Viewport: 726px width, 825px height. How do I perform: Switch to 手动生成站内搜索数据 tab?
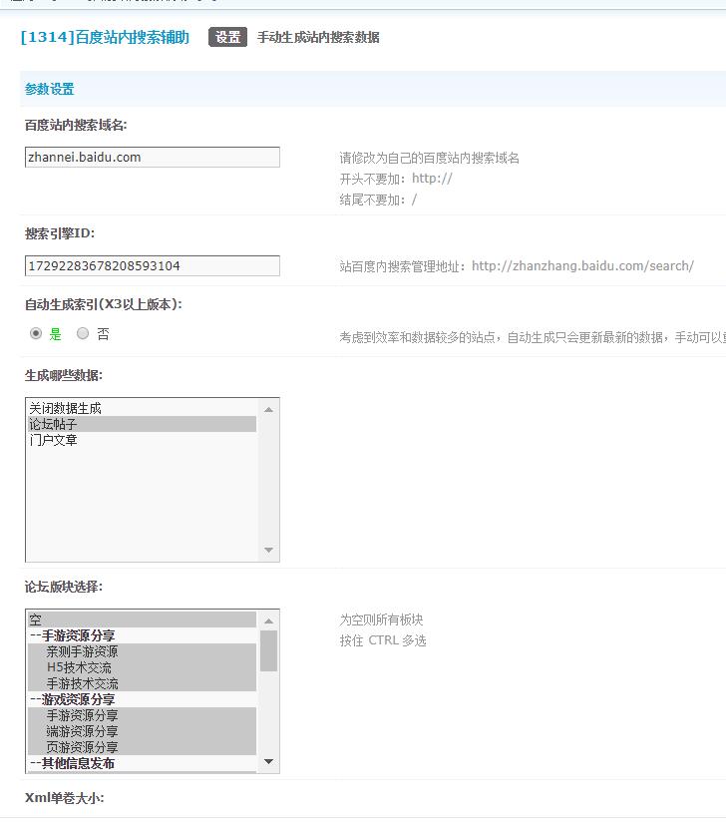[x=318, y=37]
